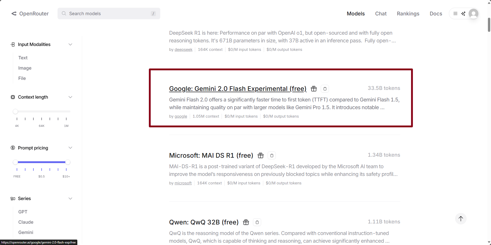Open Qwen QwQ 32B model page
The width and height of the screenshot is (491, 245).
click(204, 222)
